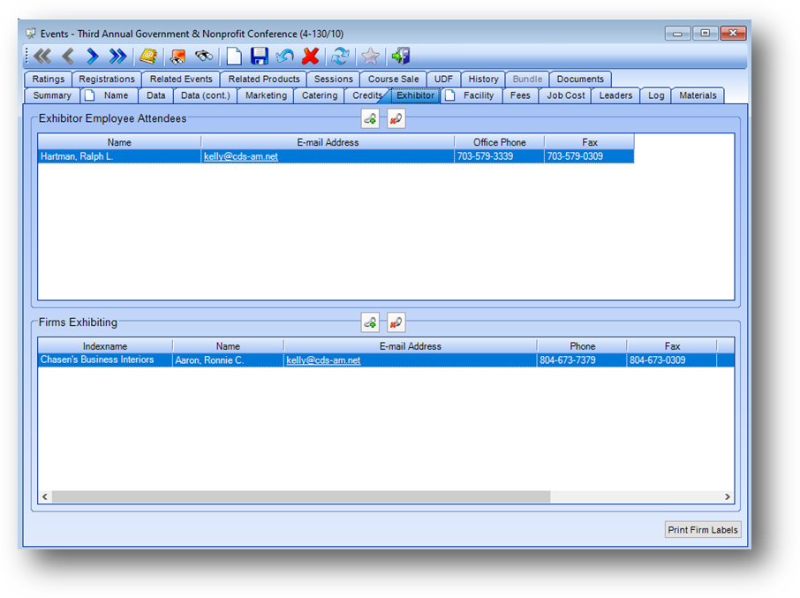Click the exit door icon in toolbar
This screenshot has width=800, height=598.
coord(401,57)
